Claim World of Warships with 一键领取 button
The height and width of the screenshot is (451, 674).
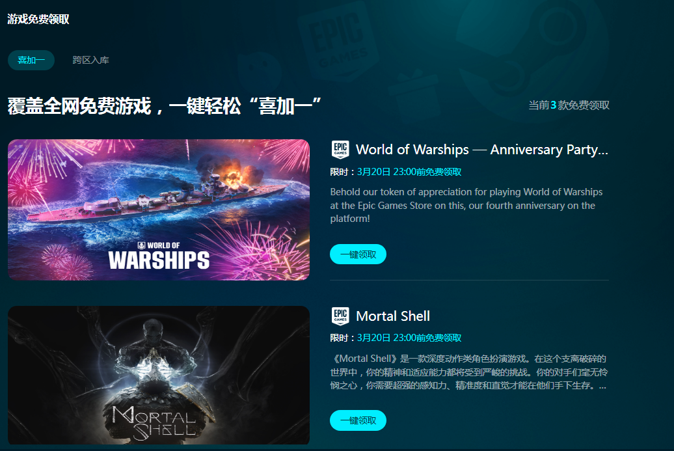358,254
